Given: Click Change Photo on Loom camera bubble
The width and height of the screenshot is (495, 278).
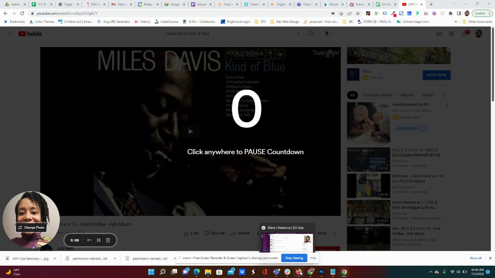Looking at the screenshot, I should coord(31,227).
